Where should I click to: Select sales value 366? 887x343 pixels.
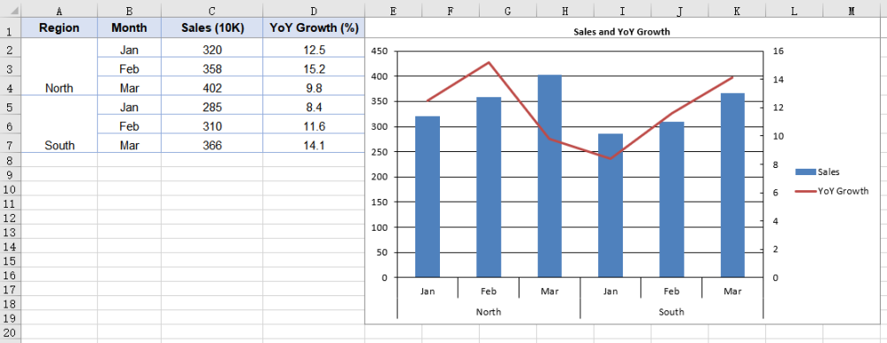[212, 146]
